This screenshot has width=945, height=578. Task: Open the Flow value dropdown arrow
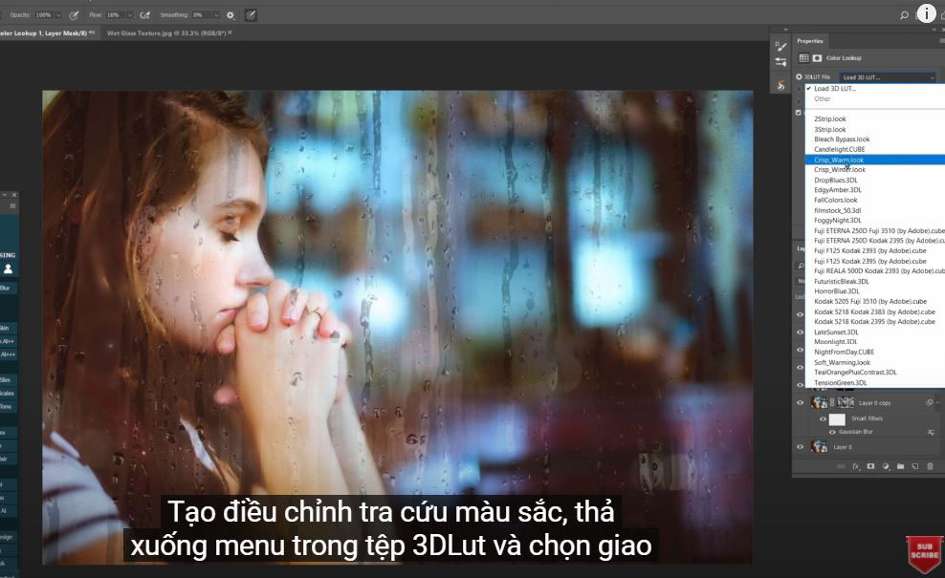(x=129, y=15)
